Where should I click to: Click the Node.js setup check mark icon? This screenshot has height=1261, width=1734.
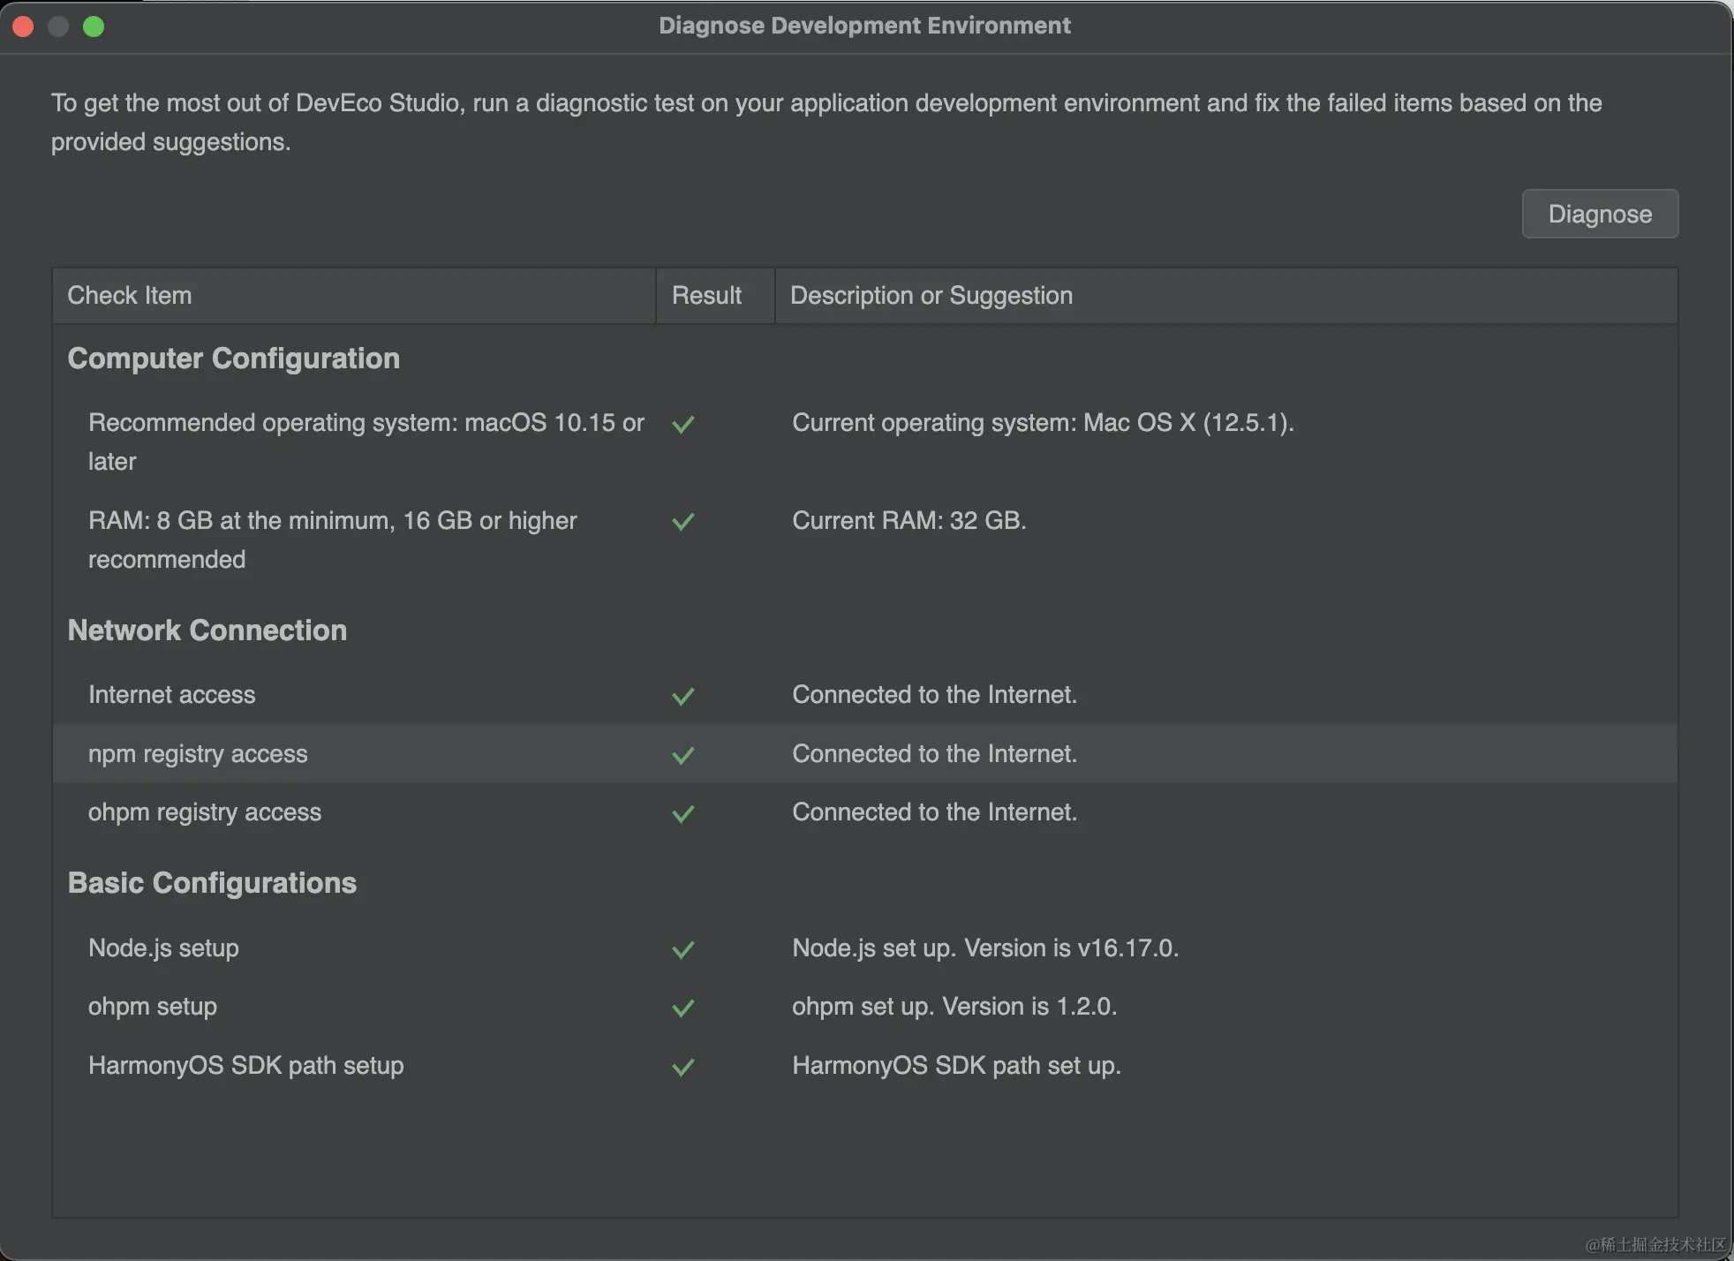tap(682, 949)
